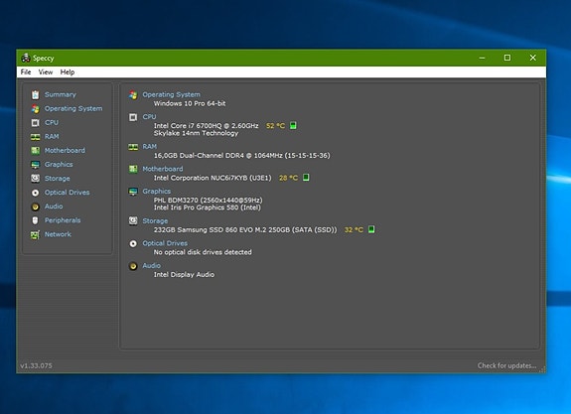This screenshot has width=571, height=414.
Task: Open the Summary sidebar icon
Action: (x=36, y=94)
